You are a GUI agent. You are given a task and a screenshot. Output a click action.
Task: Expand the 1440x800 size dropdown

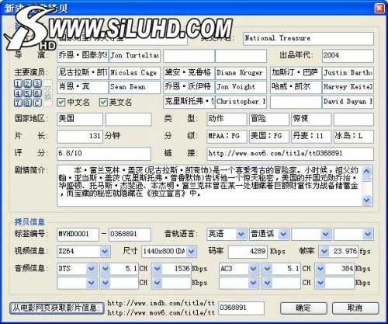point(191,251)
